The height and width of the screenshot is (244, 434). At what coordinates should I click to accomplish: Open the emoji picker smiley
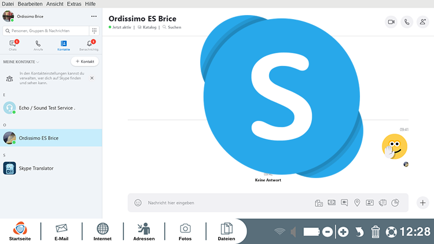(138, 203)
